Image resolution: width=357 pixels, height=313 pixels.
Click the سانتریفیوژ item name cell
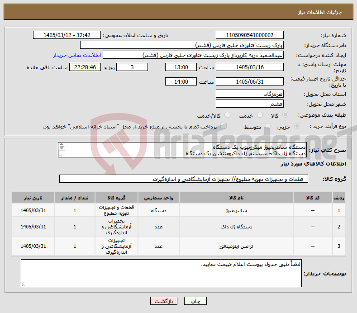point(236,210)
